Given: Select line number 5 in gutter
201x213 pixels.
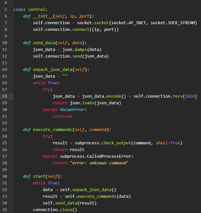Looking at the screenshot, I should click(x=6, y=9).
